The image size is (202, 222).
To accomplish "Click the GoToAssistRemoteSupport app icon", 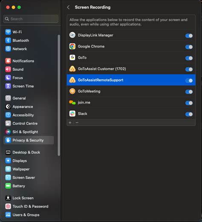I will click(x=72, y=80).
